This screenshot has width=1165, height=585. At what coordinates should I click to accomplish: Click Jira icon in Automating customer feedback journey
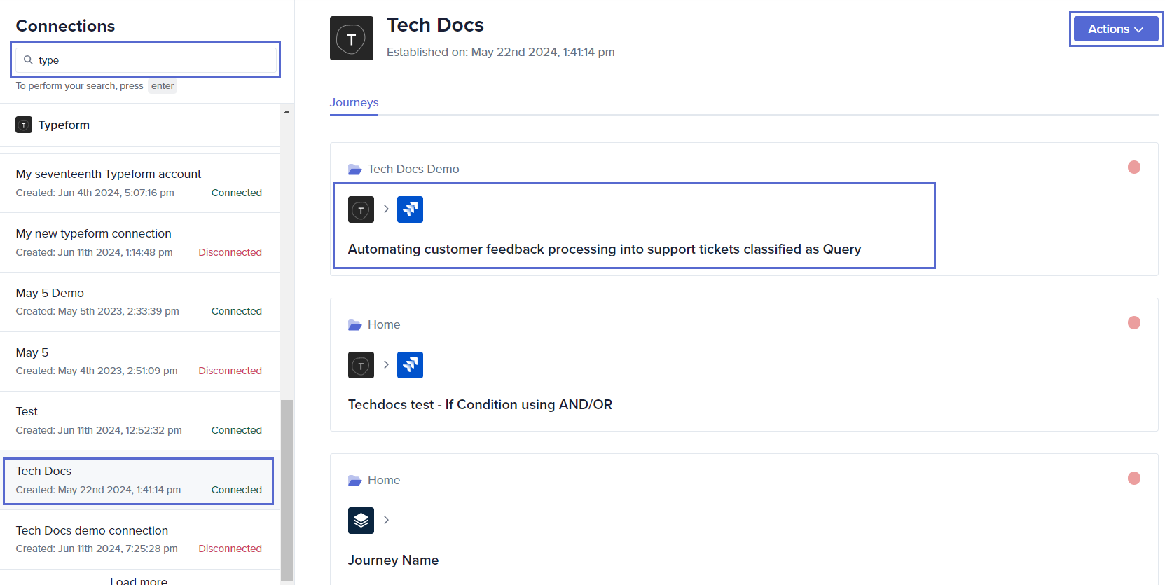coord(410,209)
